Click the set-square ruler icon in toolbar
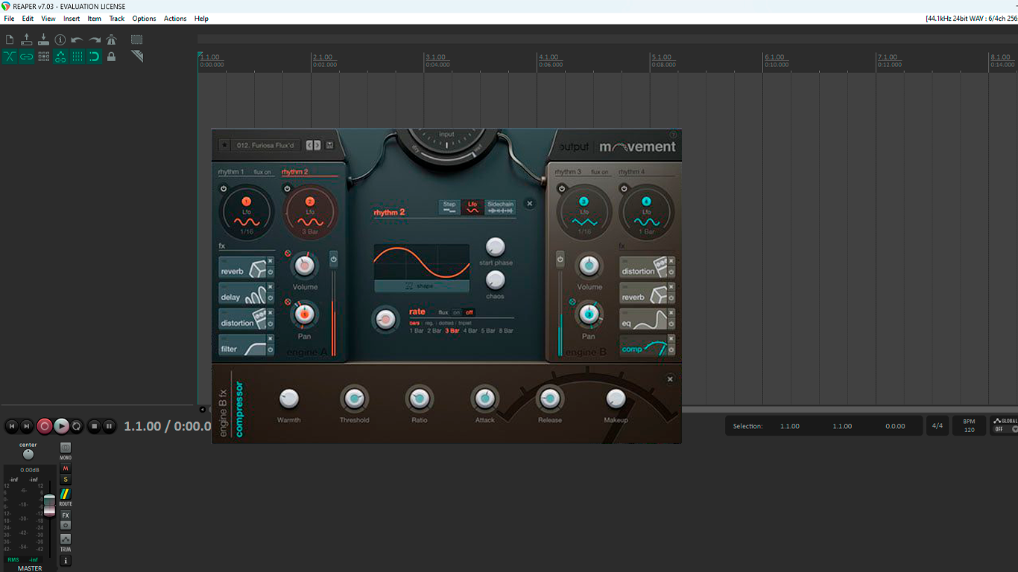The width and height of the screenshot is (1018, 572). coord(136,57)
